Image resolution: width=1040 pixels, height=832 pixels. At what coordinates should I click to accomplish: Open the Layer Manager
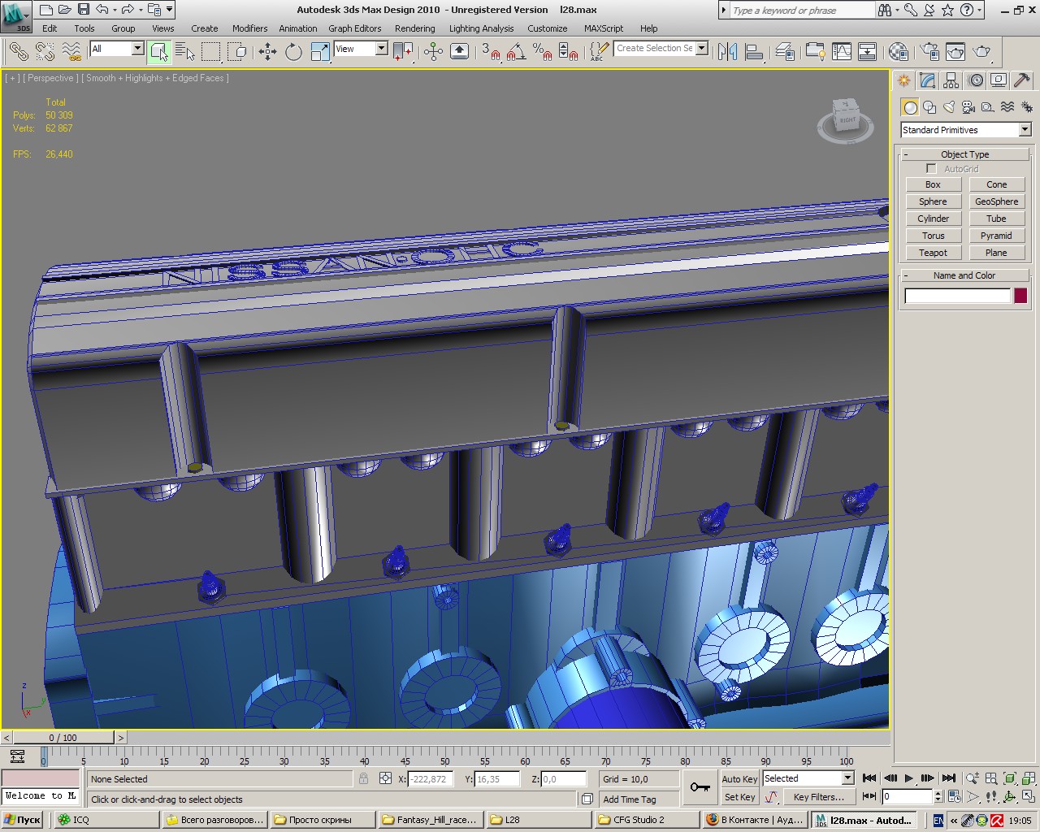[x=785, y=52]
